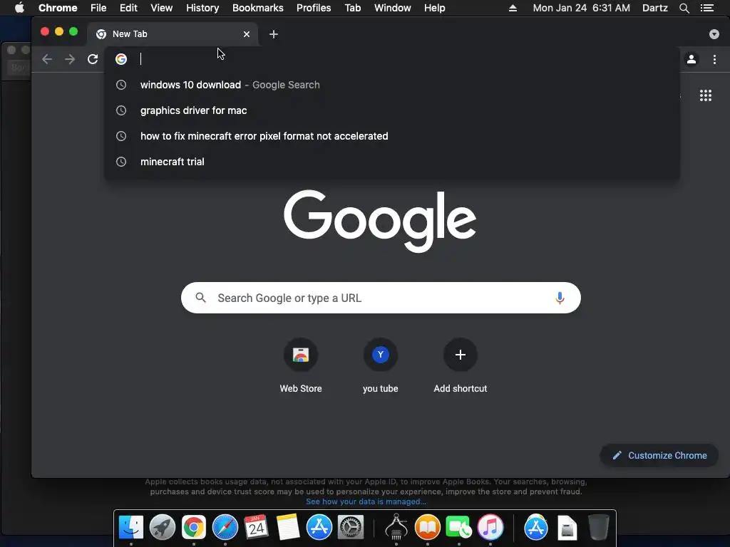730x547 pixels.
Task: Open the View menu
Action: [162, 8]
